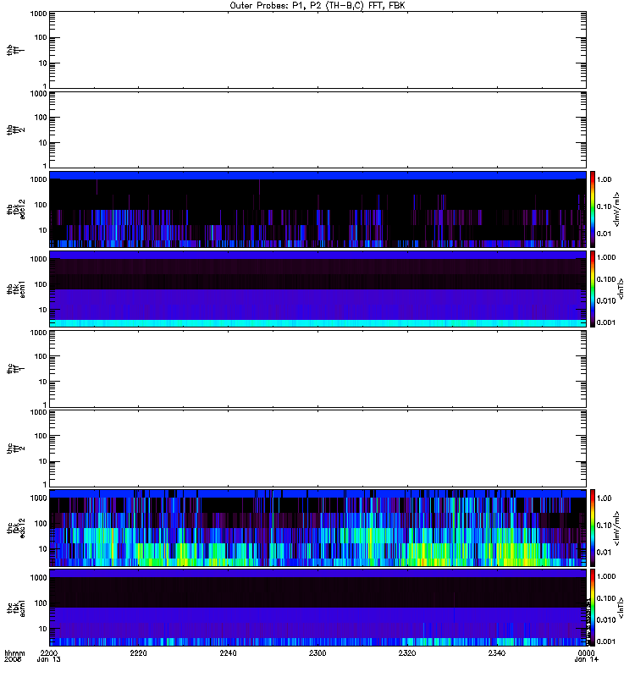The height and width of the screenshot is (677, 635).
Task: Click the 'thb fff 1' axis label
Action: [16, 50]
